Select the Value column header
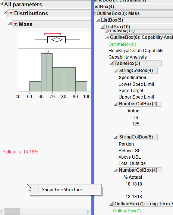173x215 pixels. pos(133,111)
